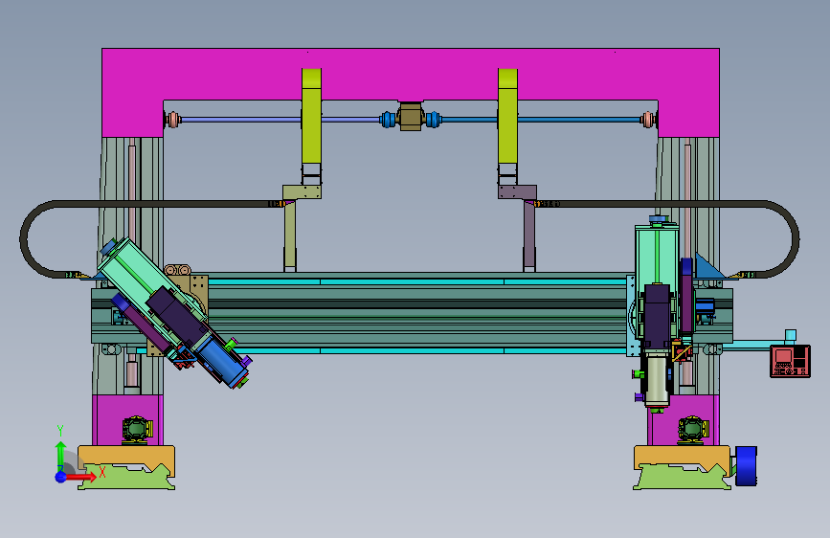This screenshot has height=538, width=830.
Task: Select the right cable chain loop
Action: point(796,238)
